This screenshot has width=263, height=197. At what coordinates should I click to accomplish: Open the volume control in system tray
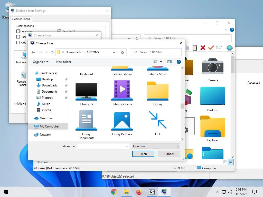(x=230, y=192)
